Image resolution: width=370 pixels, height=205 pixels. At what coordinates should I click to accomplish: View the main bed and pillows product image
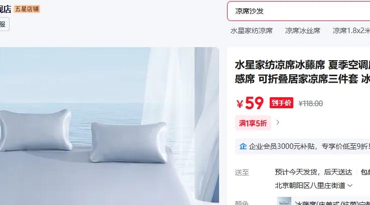[x=109, y=126]
